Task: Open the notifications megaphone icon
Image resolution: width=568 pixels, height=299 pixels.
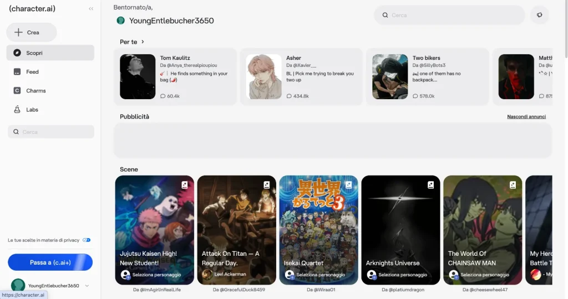Action: point(539,15)
